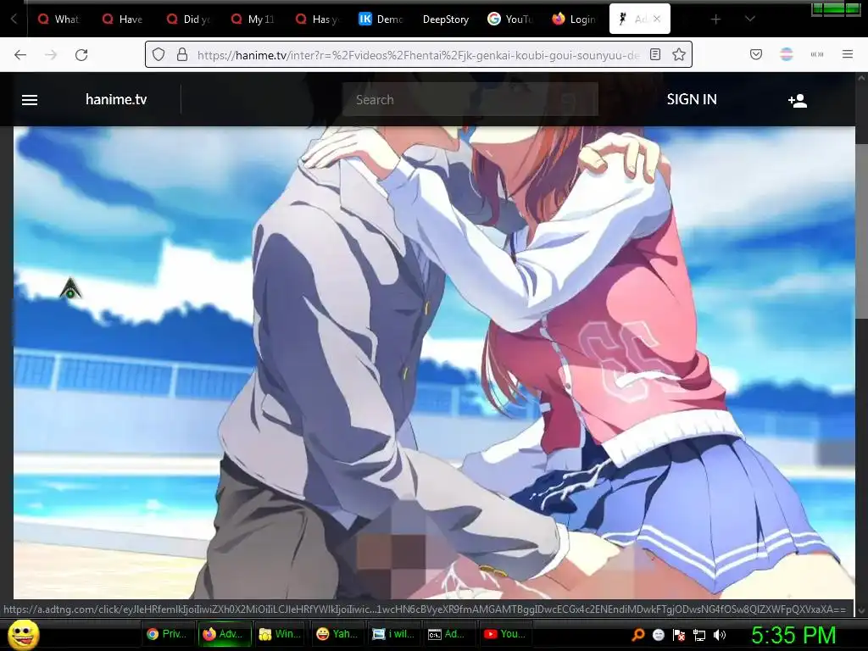This screenshot has width=868, height=651.
Task: Open the Pocket save icon
Action: (x=755, y=54)
